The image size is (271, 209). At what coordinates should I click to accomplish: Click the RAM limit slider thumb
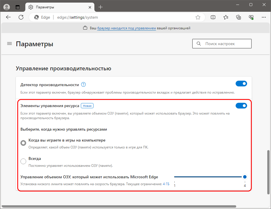[245, 177]
